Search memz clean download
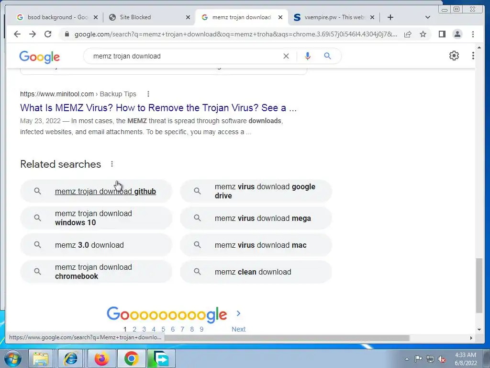Viewport: 490px width, 368px height. coord(256,272)
